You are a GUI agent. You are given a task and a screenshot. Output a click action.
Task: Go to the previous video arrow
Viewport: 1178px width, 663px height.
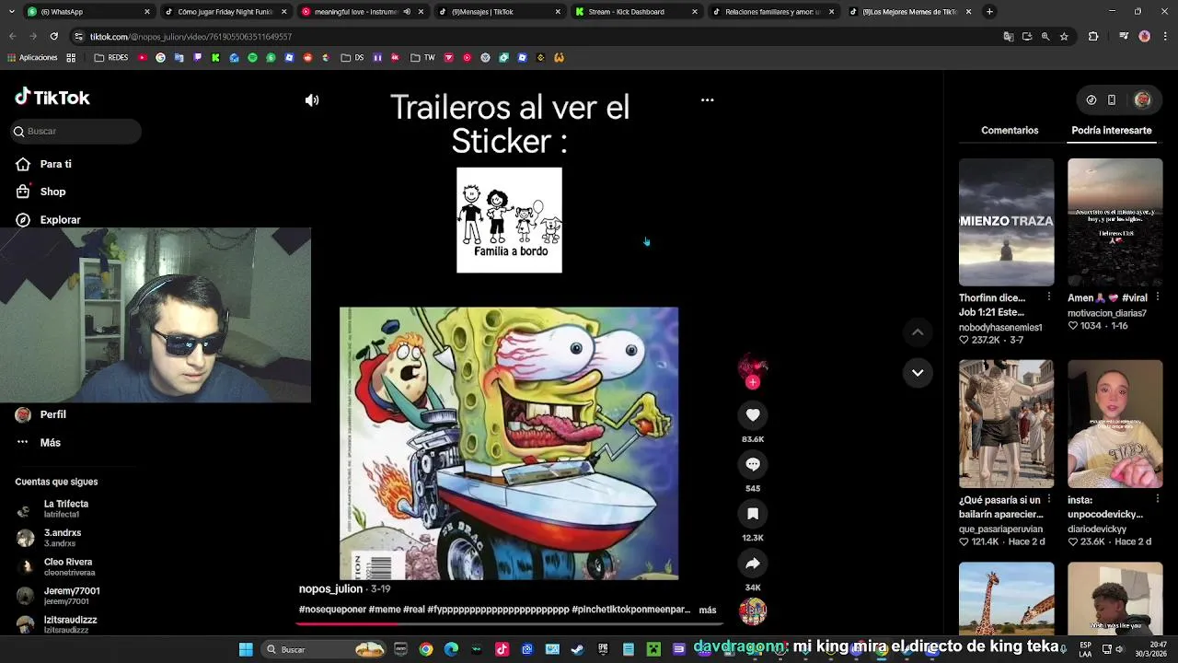(918, 332)
